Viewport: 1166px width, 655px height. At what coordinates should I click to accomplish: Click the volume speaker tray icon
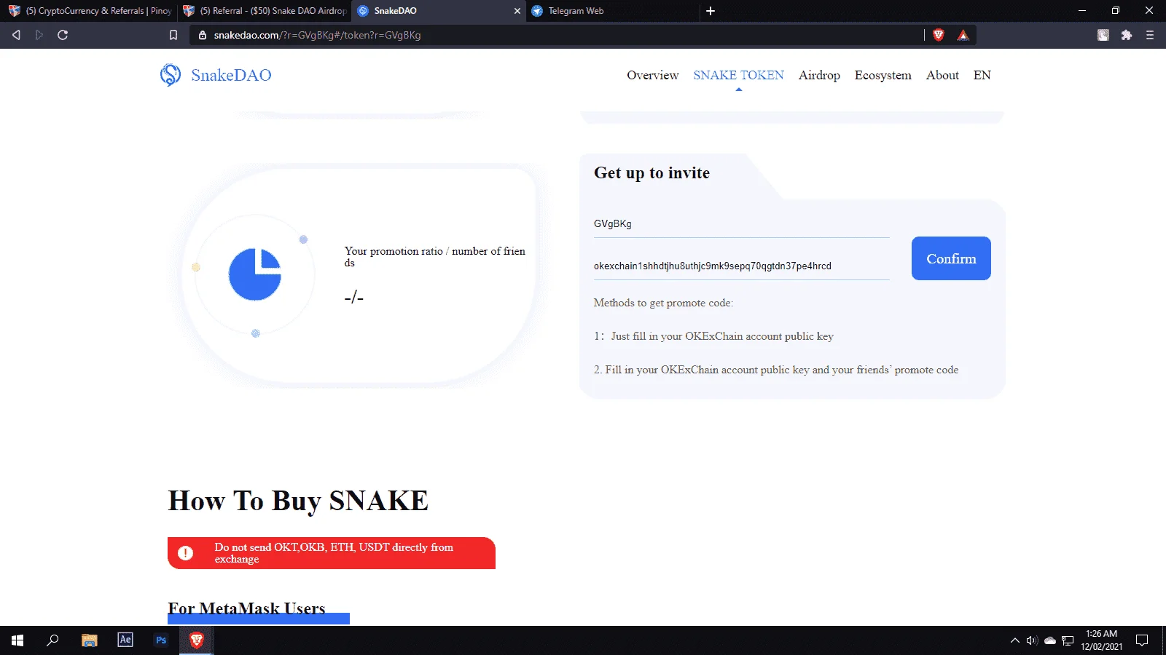1032,640
